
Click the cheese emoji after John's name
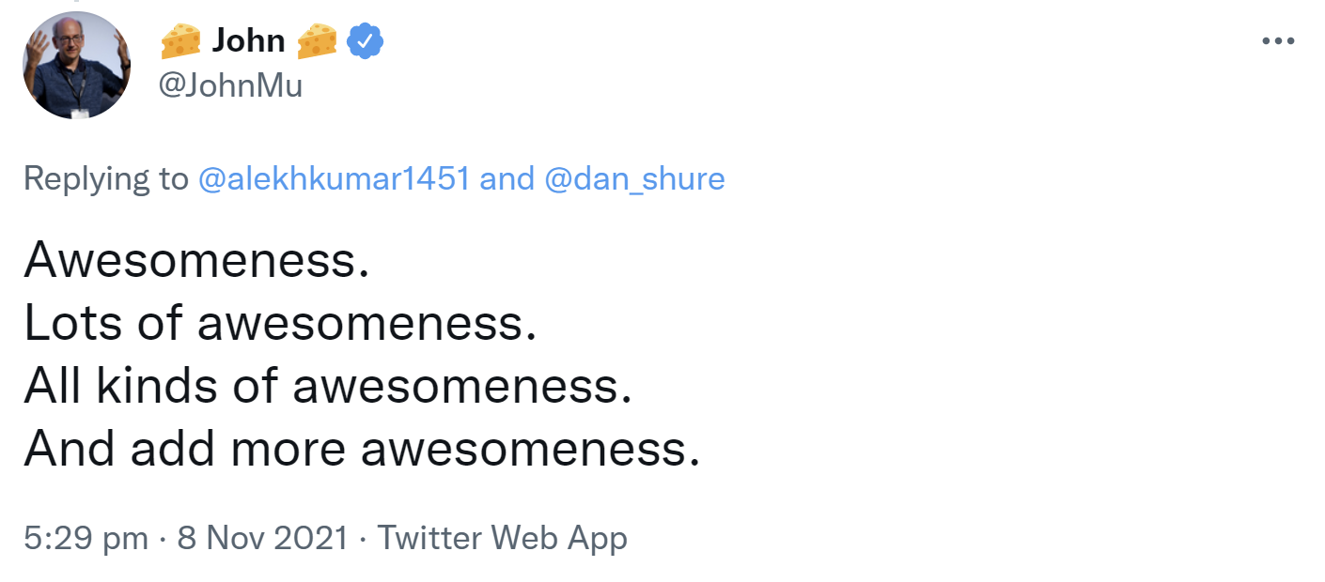click(319, 38)
